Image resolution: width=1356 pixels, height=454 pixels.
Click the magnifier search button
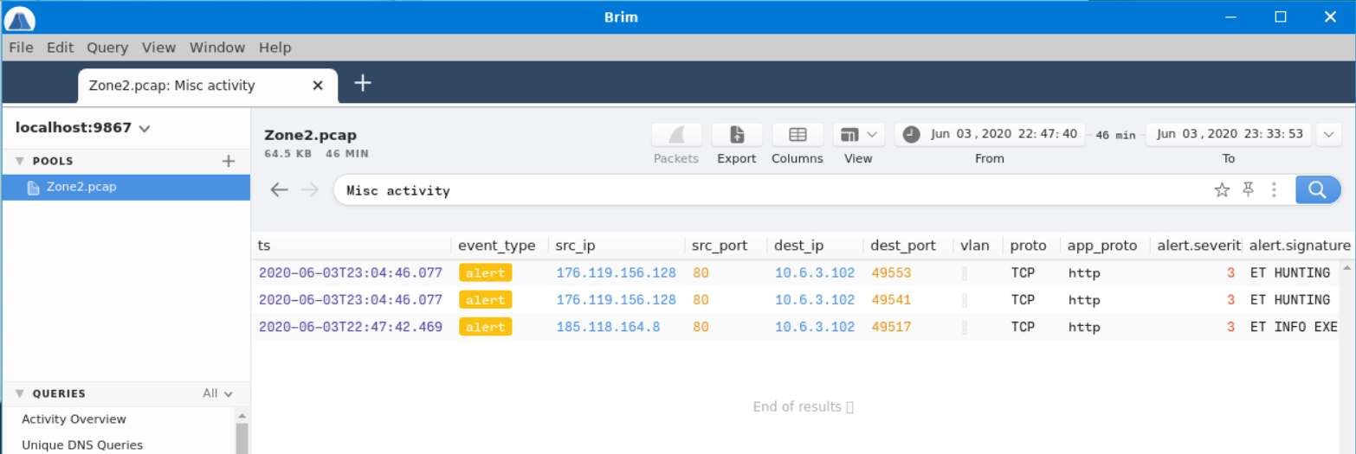(x=1317, y=190)
